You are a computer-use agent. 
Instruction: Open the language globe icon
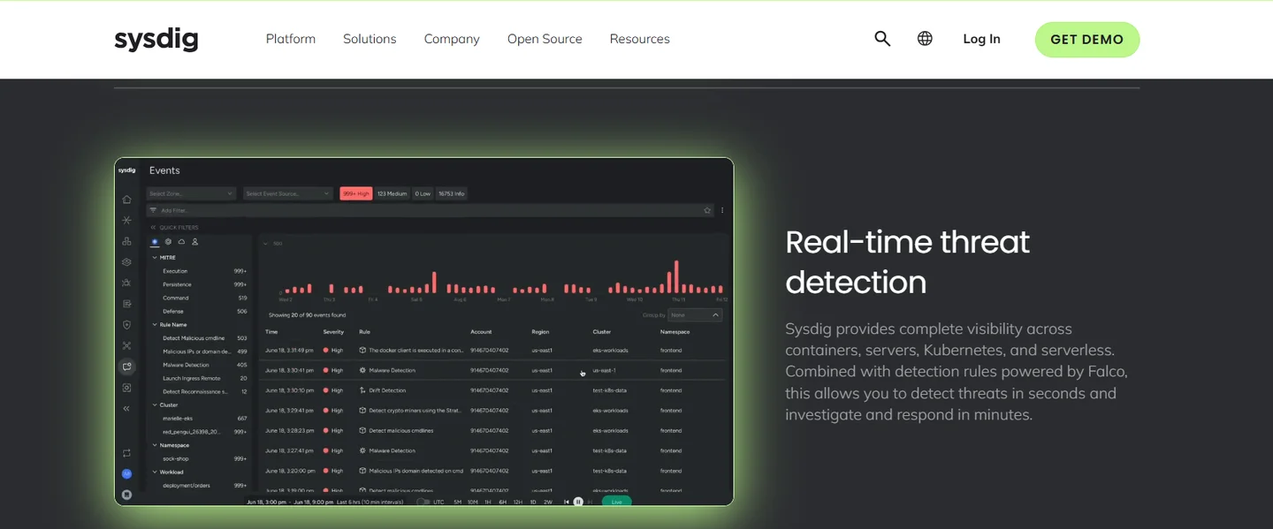[x=925, y=39]
